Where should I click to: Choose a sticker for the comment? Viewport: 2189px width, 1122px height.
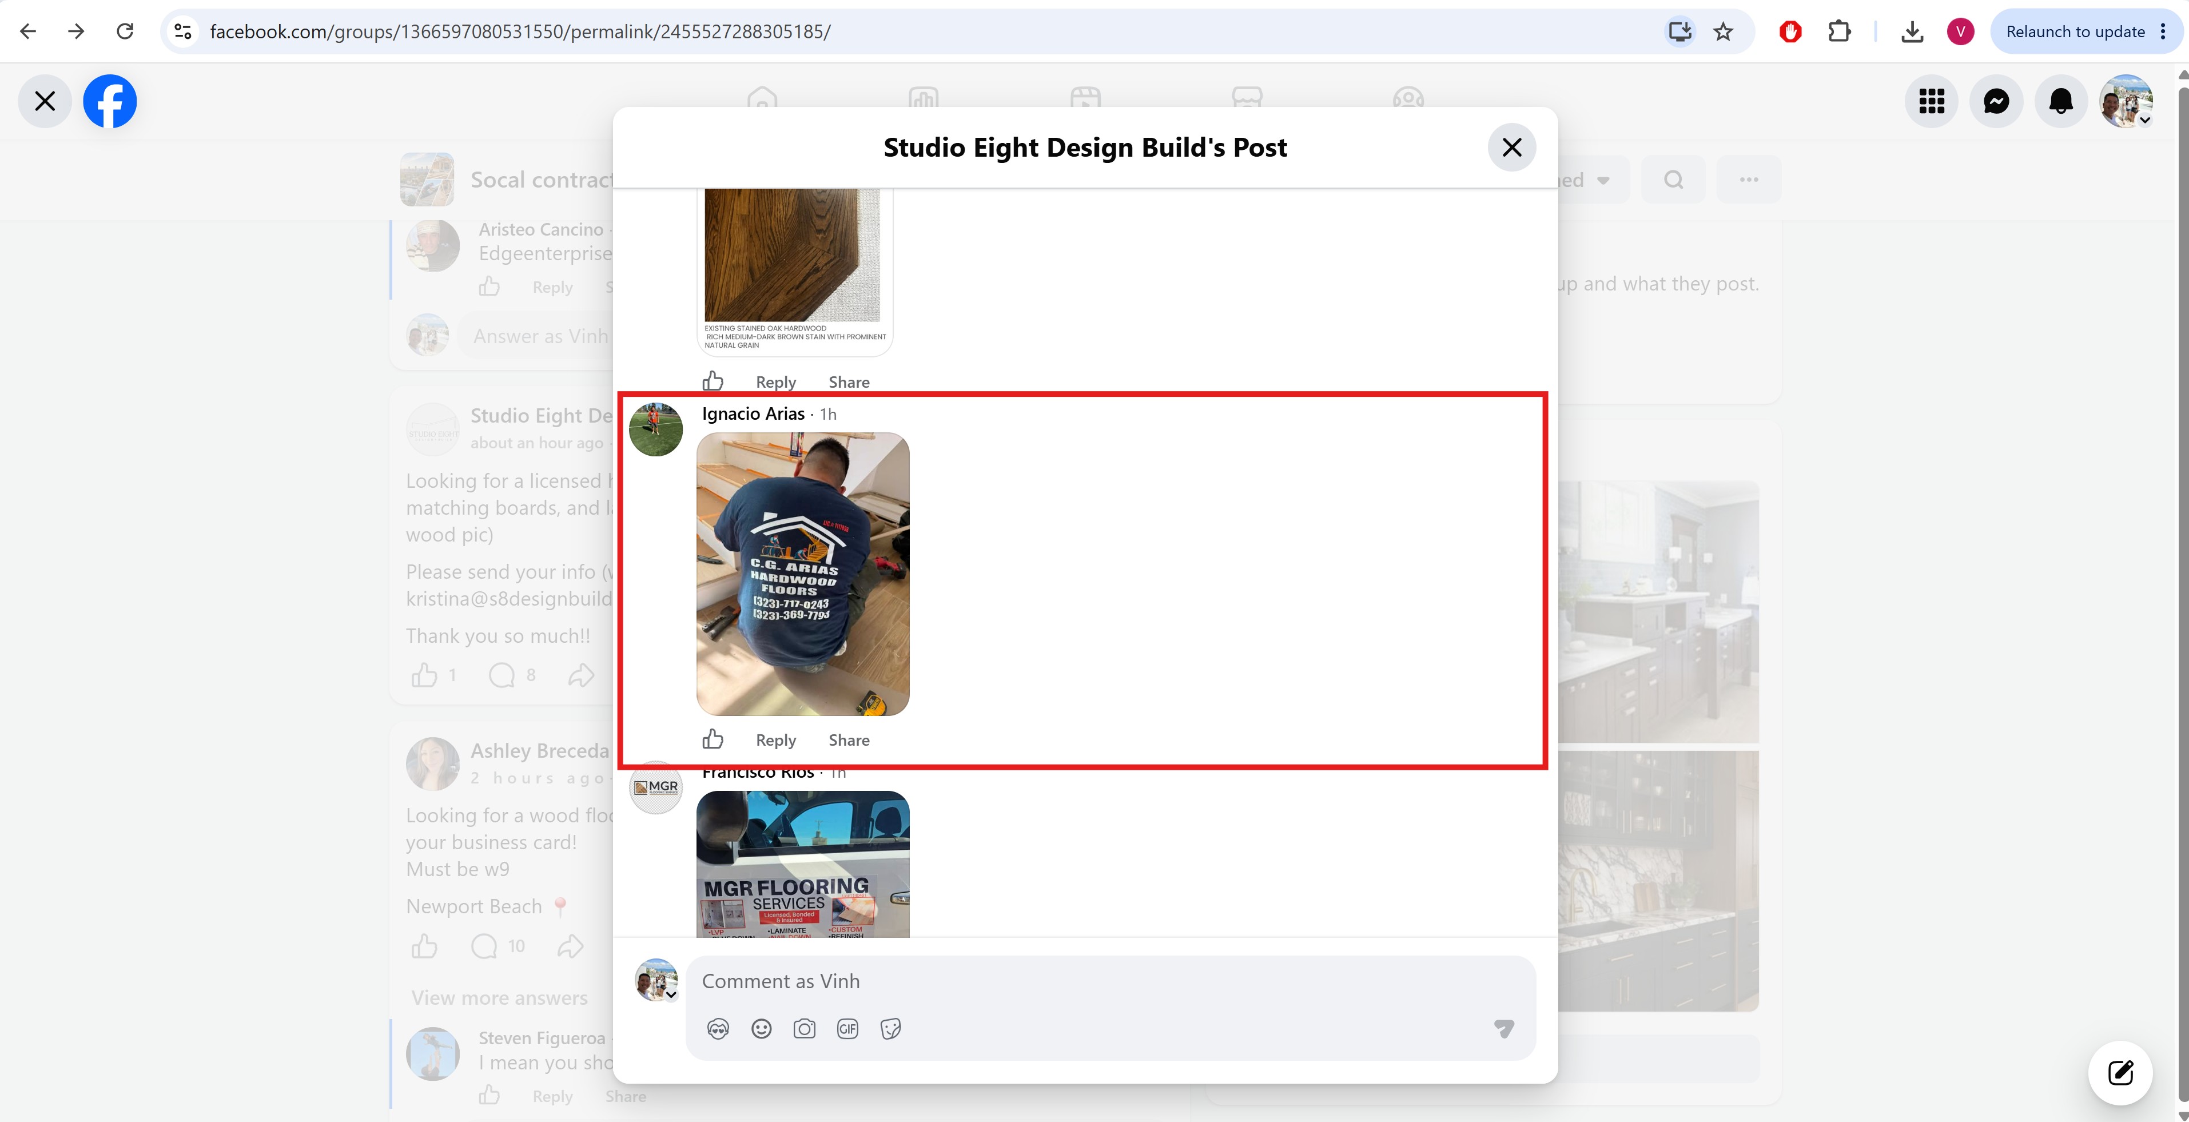(890, 1028)
